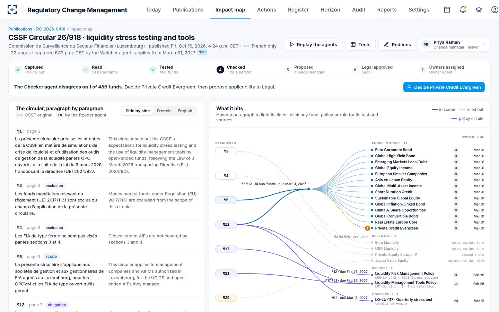The height and width of the screenshot is (312, 499).
Task: Open the RC-2026-0418 breadcrumb link
Action: coord(51,29)
